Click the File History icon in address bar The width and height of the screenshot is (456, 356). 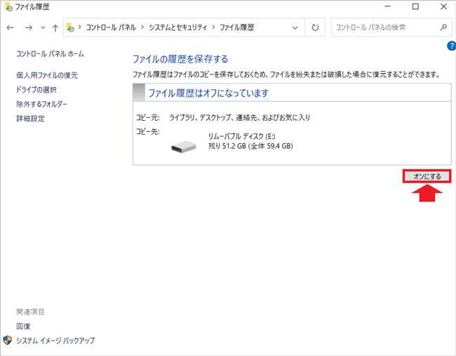pyautogui.click(x=70, y=27)
